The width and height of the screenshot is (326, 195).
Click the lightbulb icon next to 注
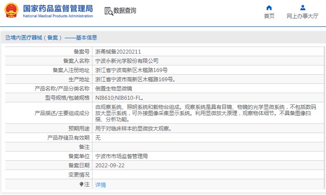pos(81,184)
